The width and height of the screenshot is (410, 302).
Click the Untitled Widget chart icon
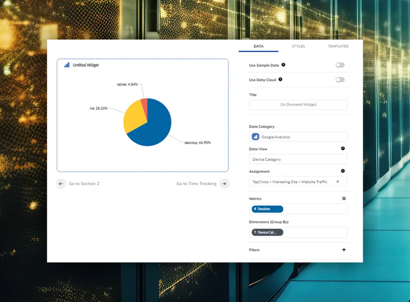67,65
